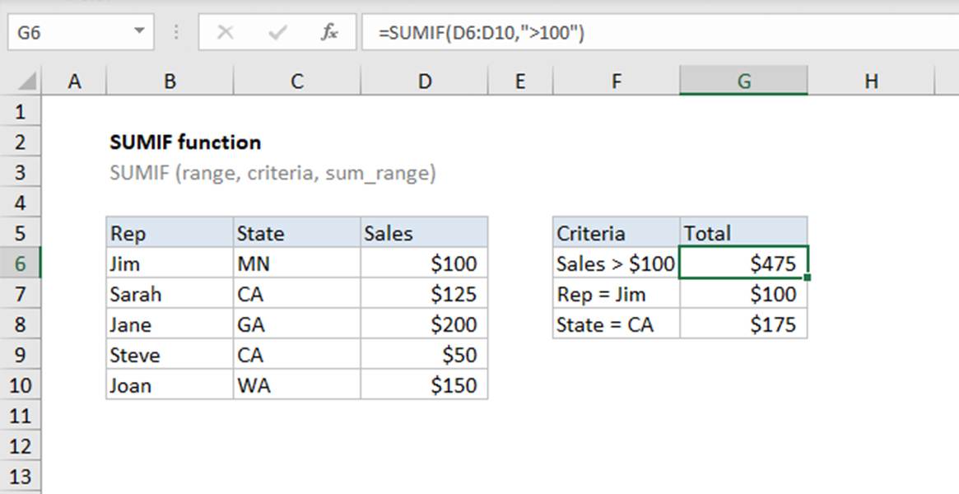Image resolution: width=959 pixels, height=494 pixels.
Task: Select row 10 header
Action: [21, 385]
